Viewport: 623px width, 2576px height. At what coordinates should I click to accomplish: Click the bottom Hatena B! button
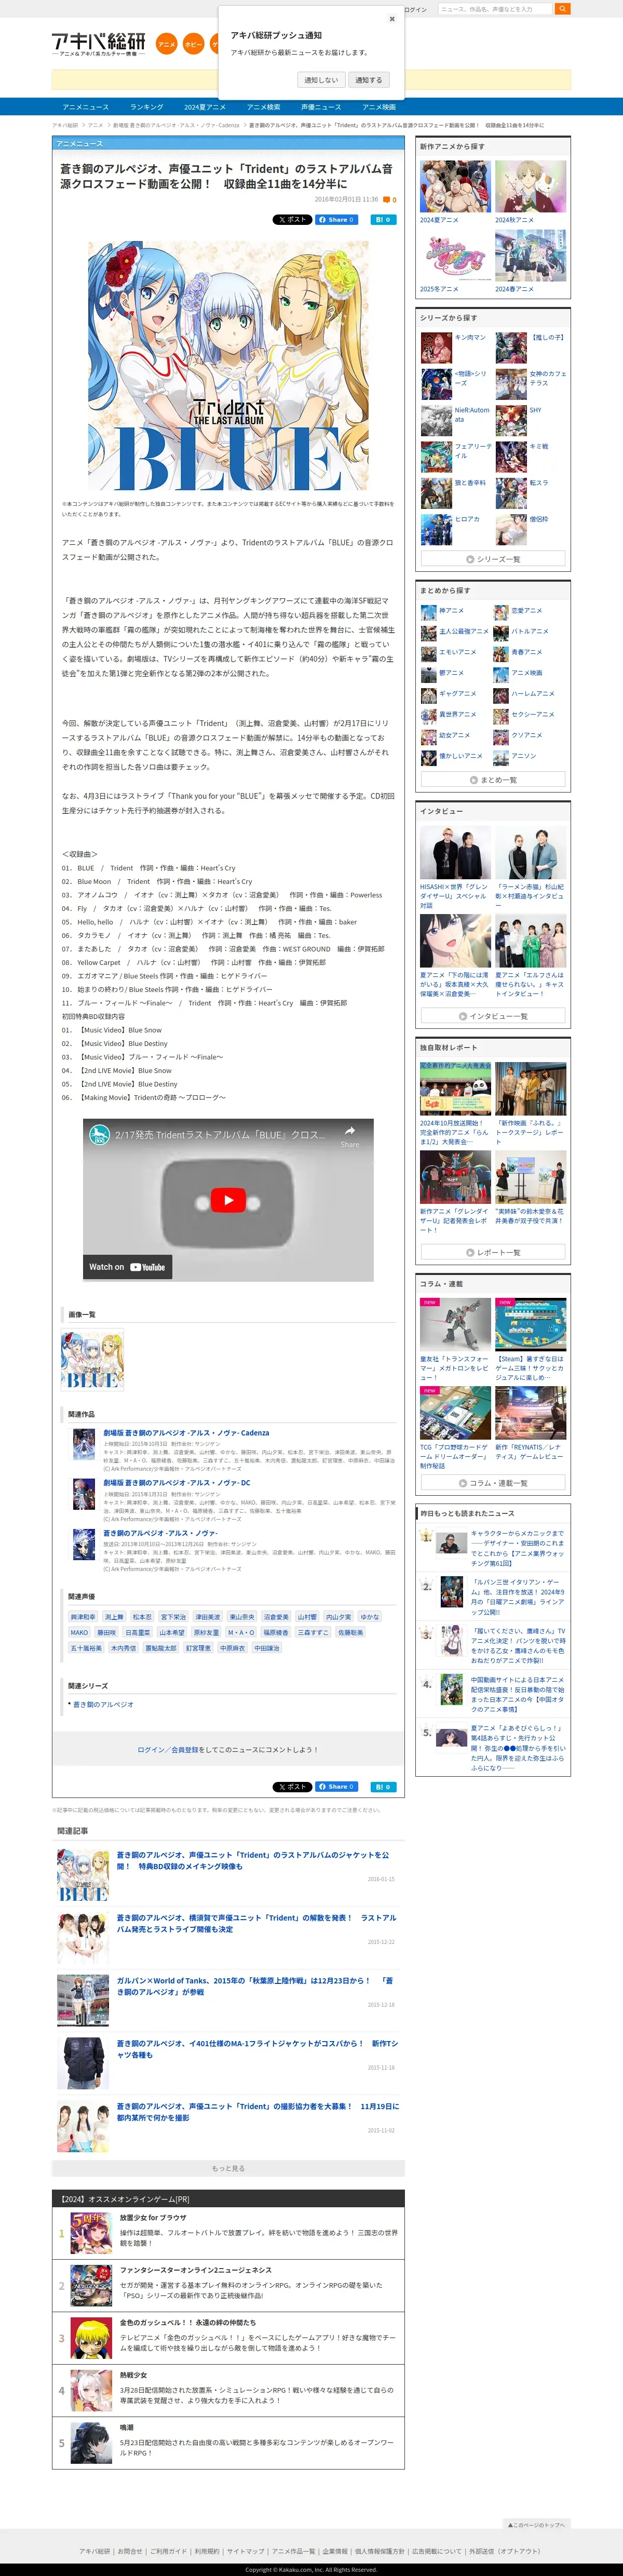point(384,1787)
